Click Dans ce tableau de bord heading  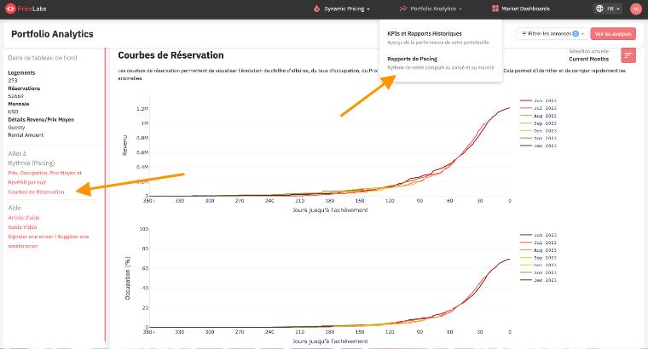(x=43, y=58)
